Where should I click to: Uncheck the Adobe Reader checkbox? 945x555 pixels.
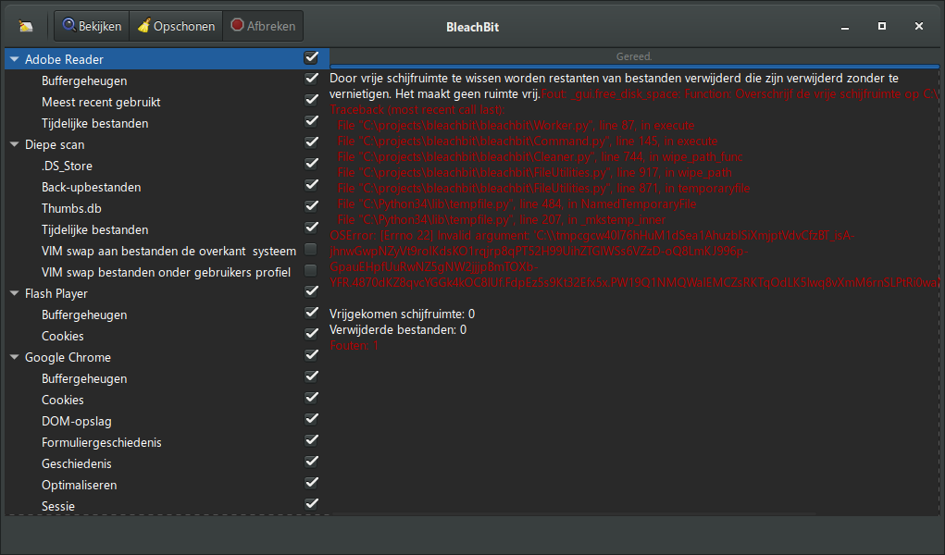[311, 58]
